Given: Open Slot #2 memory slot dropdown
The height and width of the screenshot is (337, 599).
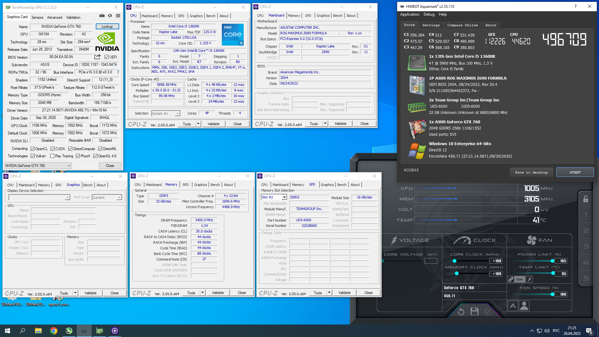Looking at the screenshot, I should pos(274,197).
